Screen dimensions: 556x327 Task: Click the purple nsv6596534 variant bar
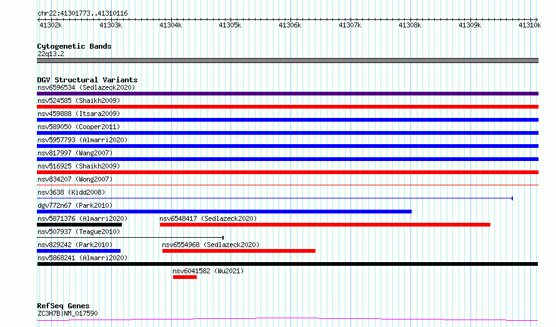[287, 94]
